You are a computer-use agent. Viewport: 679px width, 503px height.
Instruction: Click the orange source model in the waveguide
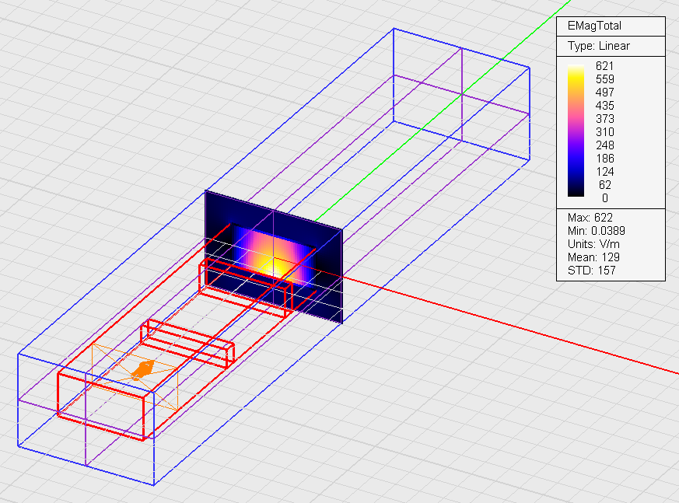[x=142, y=369]
